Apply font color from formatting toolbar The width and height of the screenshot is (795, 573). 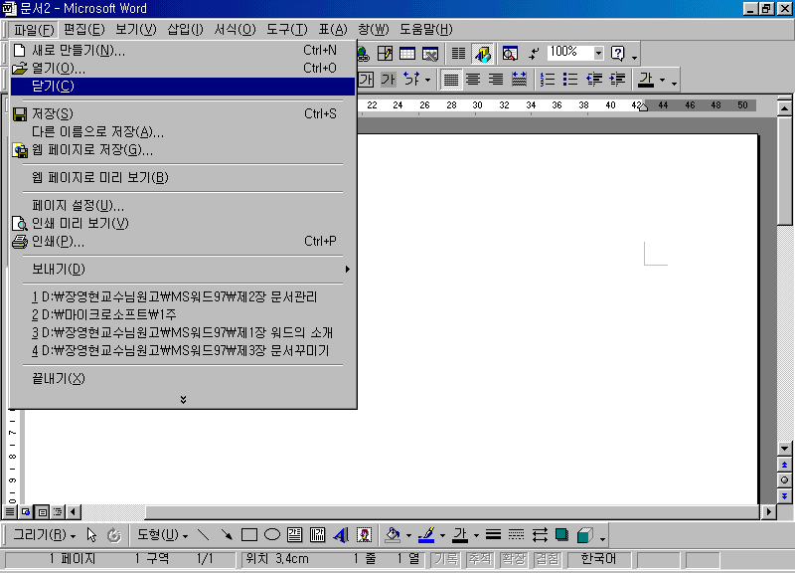click(x=645, y=80)
